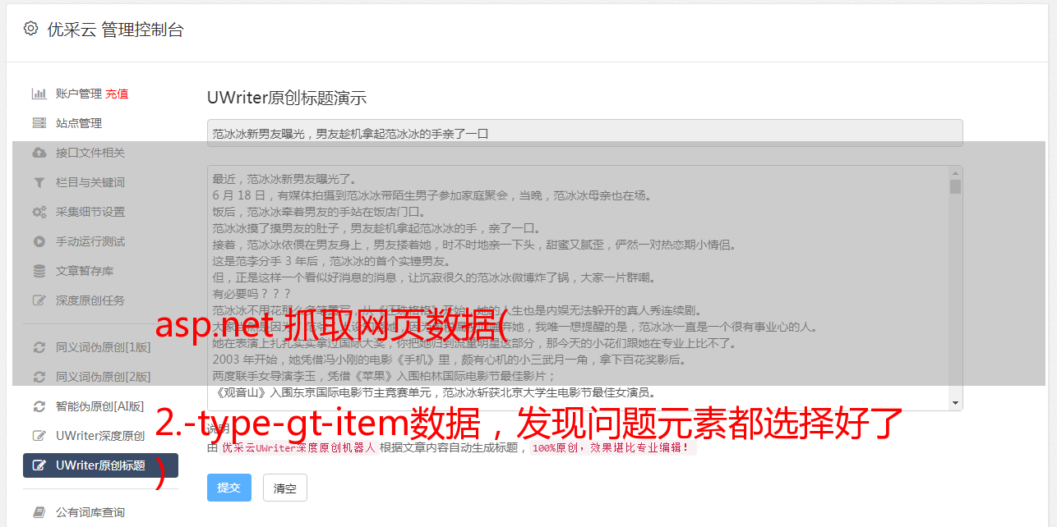Click the edit icon for 深度原创任务
This screenshot has width=1057, height=527.
[39, 300]
